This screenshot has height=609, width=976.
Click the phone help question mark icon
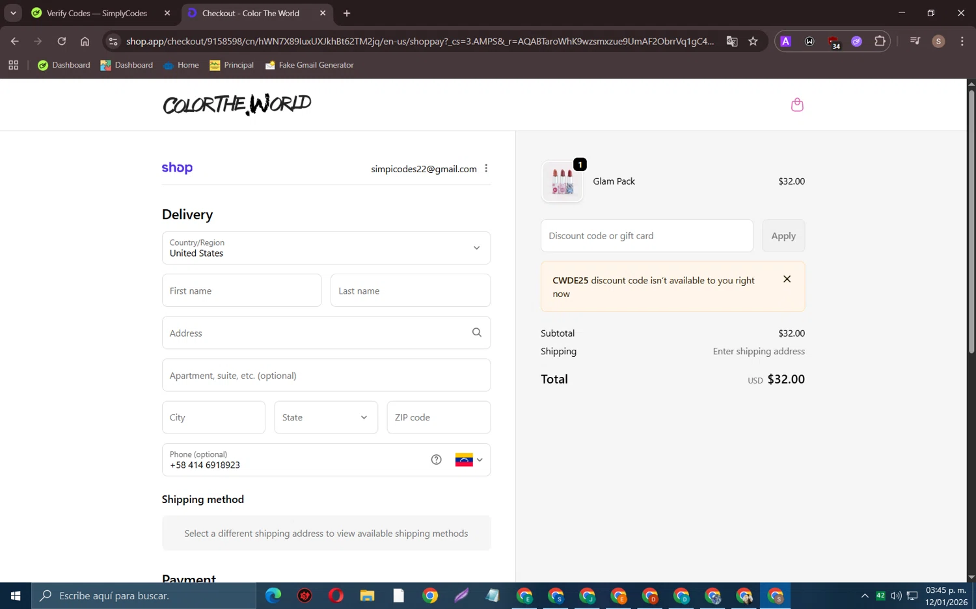coord(436,460)
